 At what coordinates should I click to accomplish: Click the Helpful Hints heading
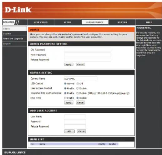(144, 28)
